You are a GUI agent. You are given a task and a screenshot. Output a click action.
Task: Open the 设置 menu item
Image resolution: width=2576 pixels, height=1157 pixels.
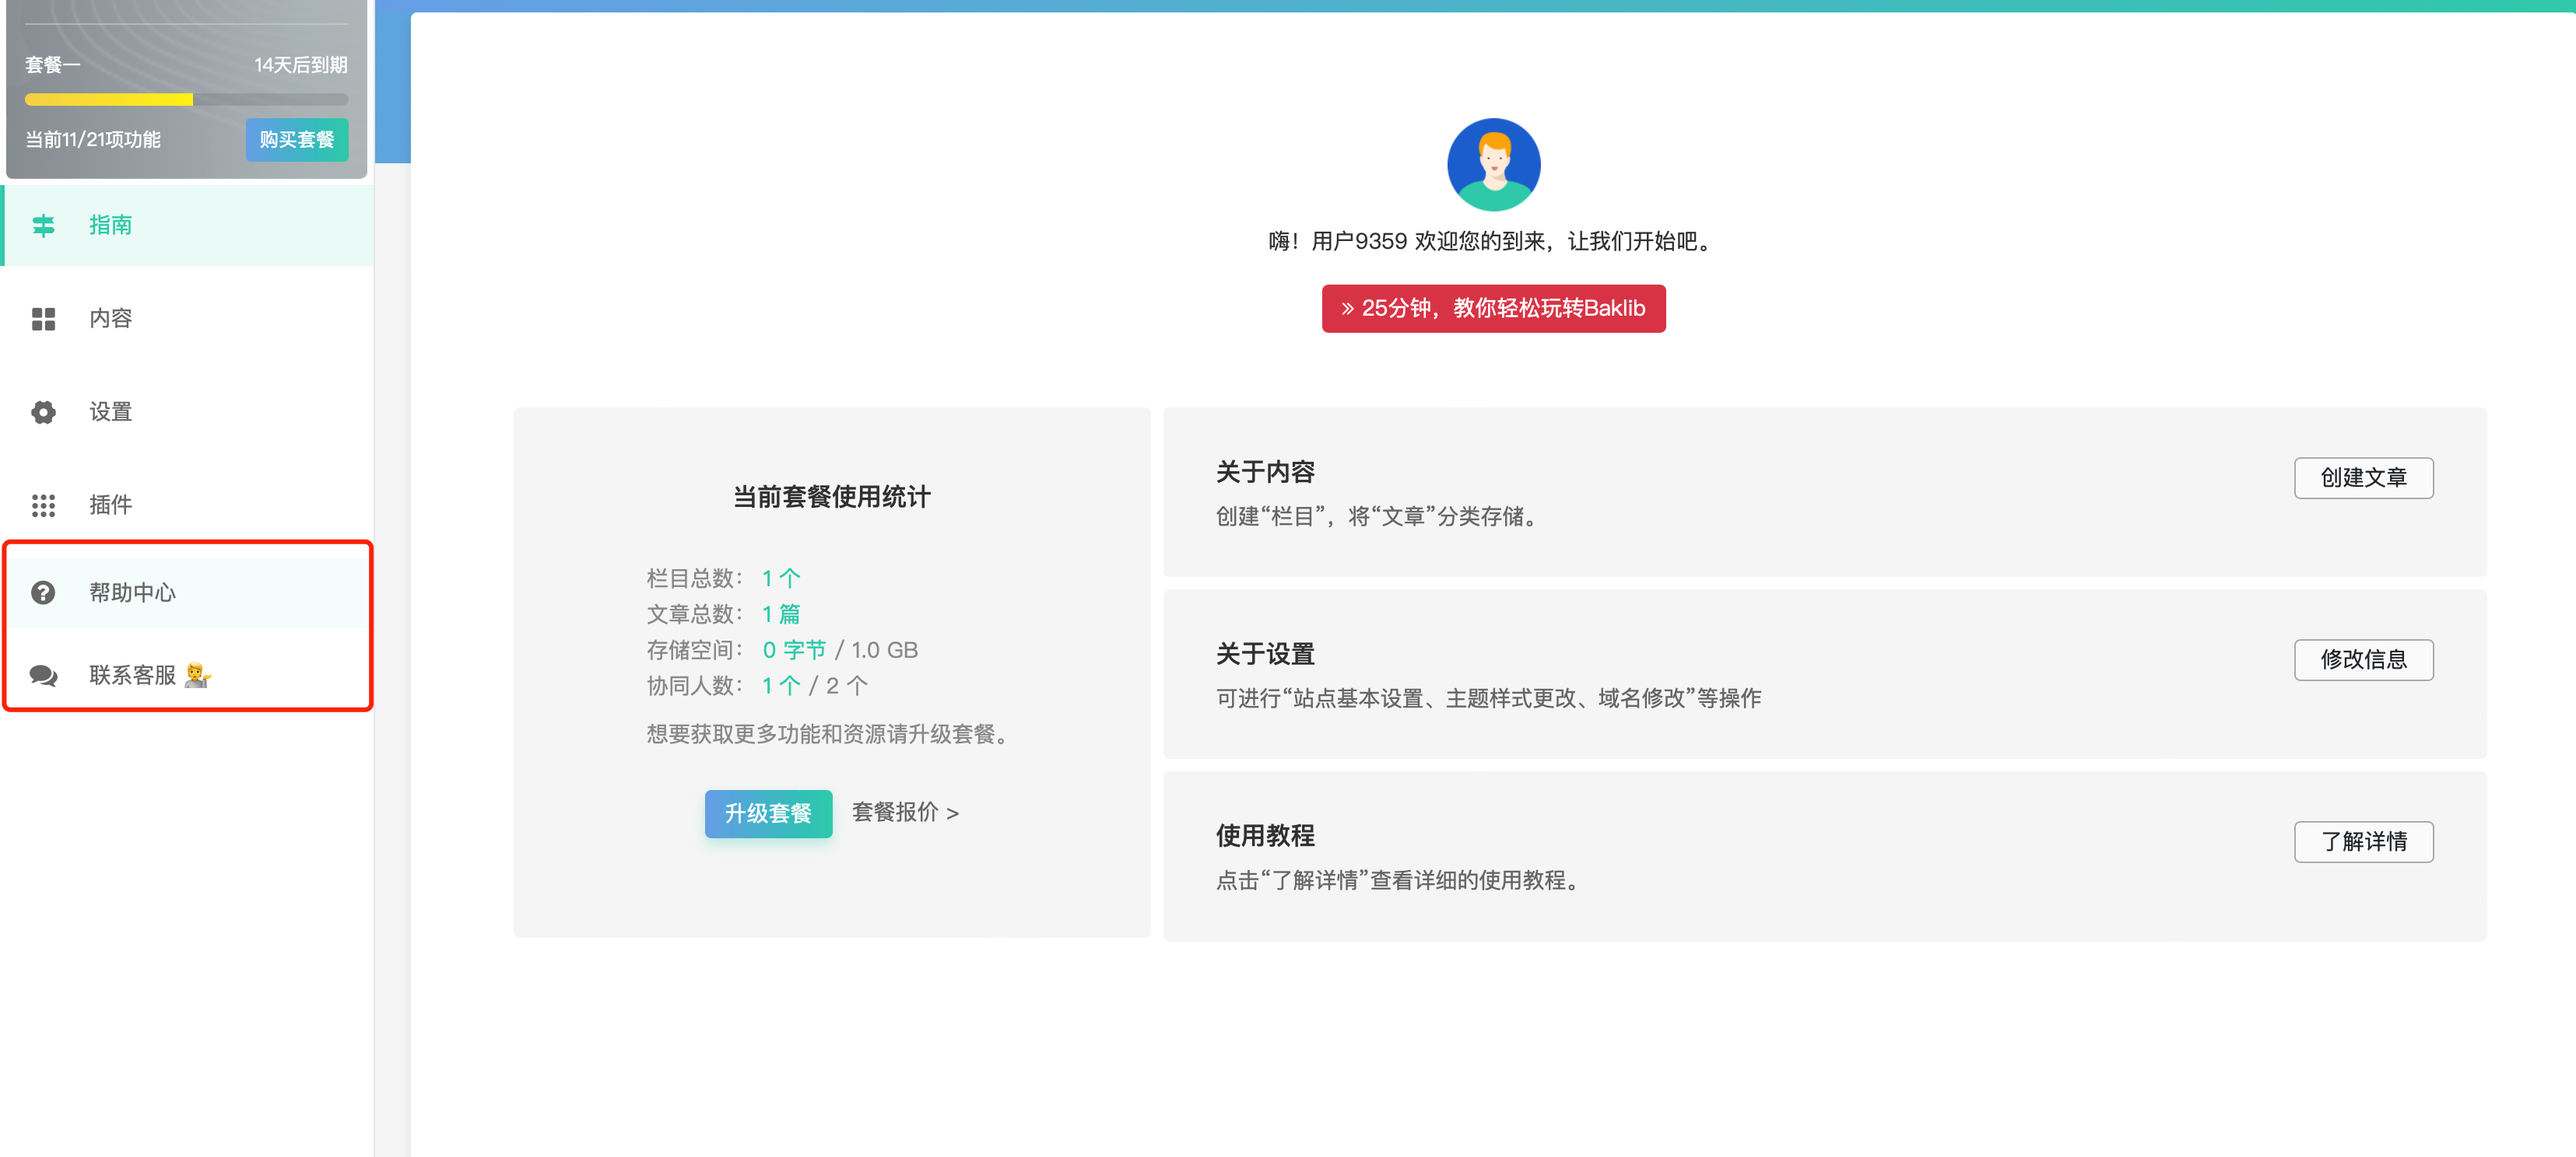pos(188,411)
